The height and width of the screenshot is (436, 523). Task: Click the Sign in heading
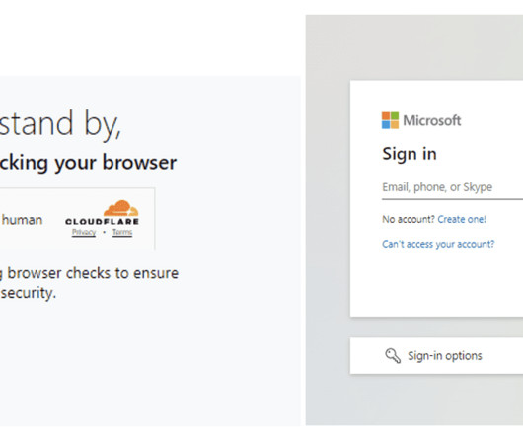click(x=410, y=154)
